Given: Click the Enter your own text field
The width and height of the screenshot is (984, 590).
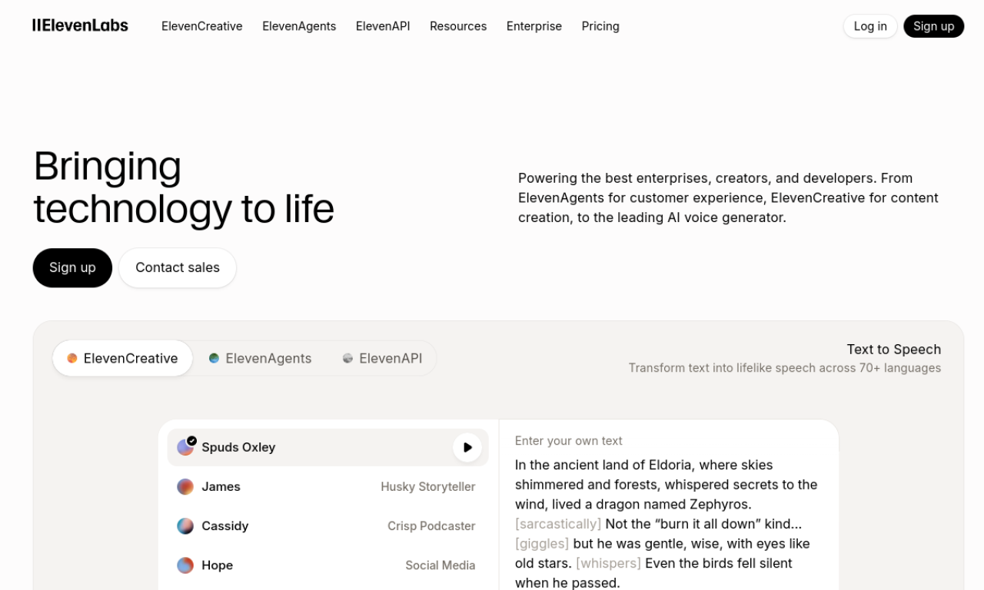Looking at the screenshot, I should pos(569,440).
